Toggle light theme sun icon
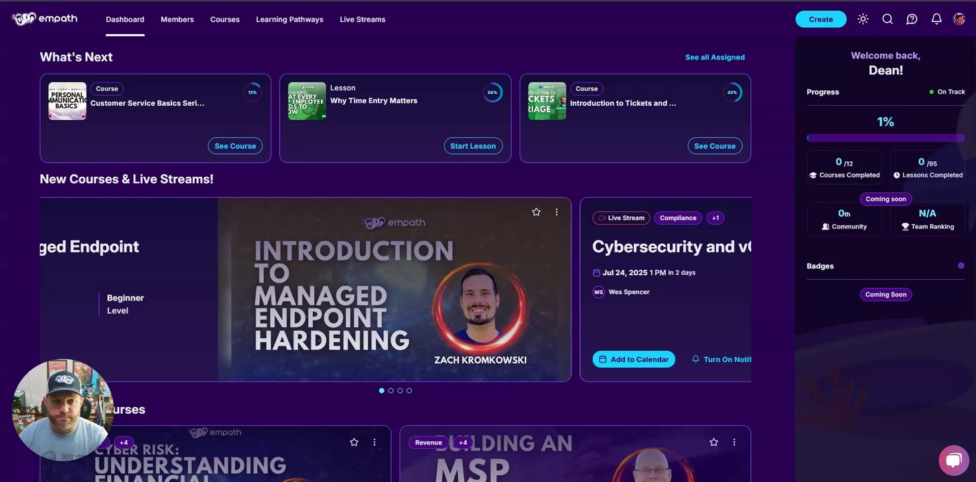 [863, 19]
